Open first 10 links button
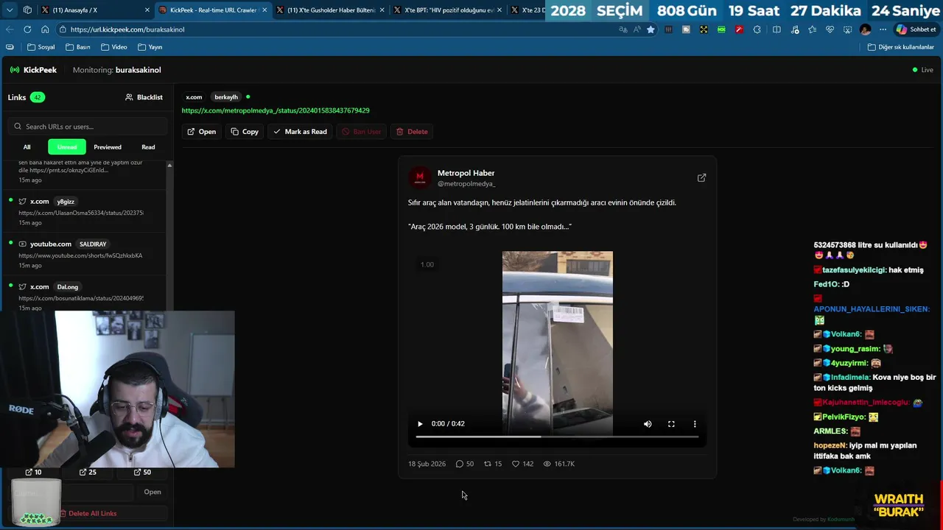This screenshot has height=530, width=943. point(33,472)
